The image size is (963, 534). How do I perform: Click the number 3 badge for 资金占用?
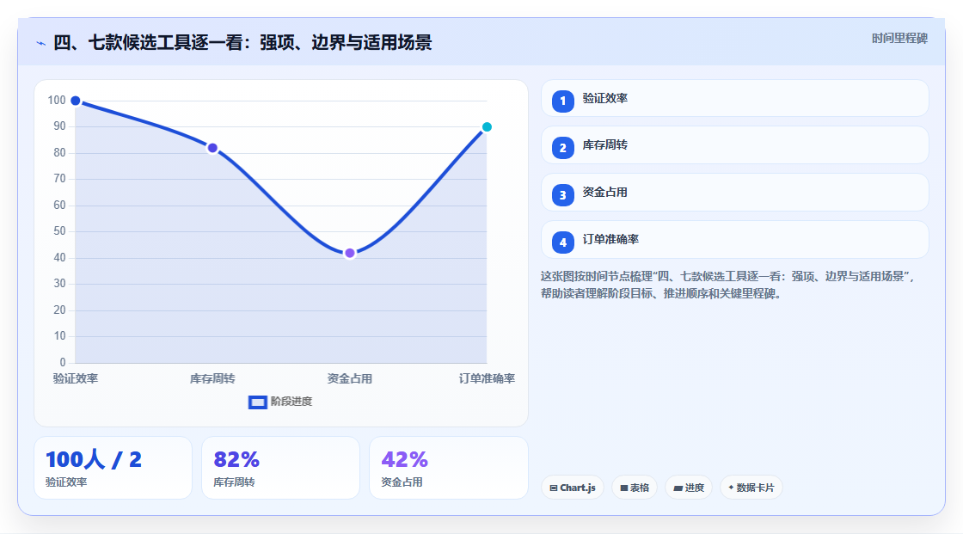tap(562, 195)
